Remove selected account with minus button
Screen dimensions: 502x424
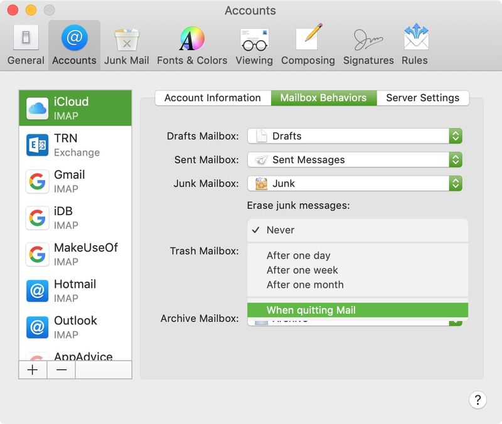click(61, 370)
